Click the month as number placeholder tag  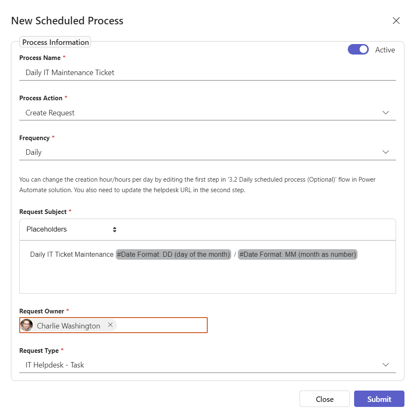coord(297,254)
